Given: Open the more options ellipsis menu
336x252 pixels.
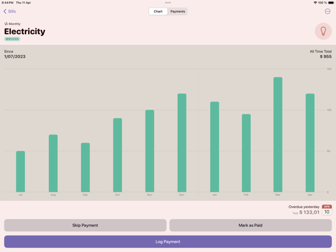Looking at the screenshot, I should 327,12.
